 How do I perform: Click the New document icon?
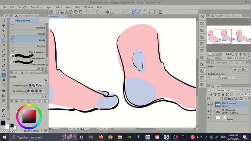[x=57, y=12]
